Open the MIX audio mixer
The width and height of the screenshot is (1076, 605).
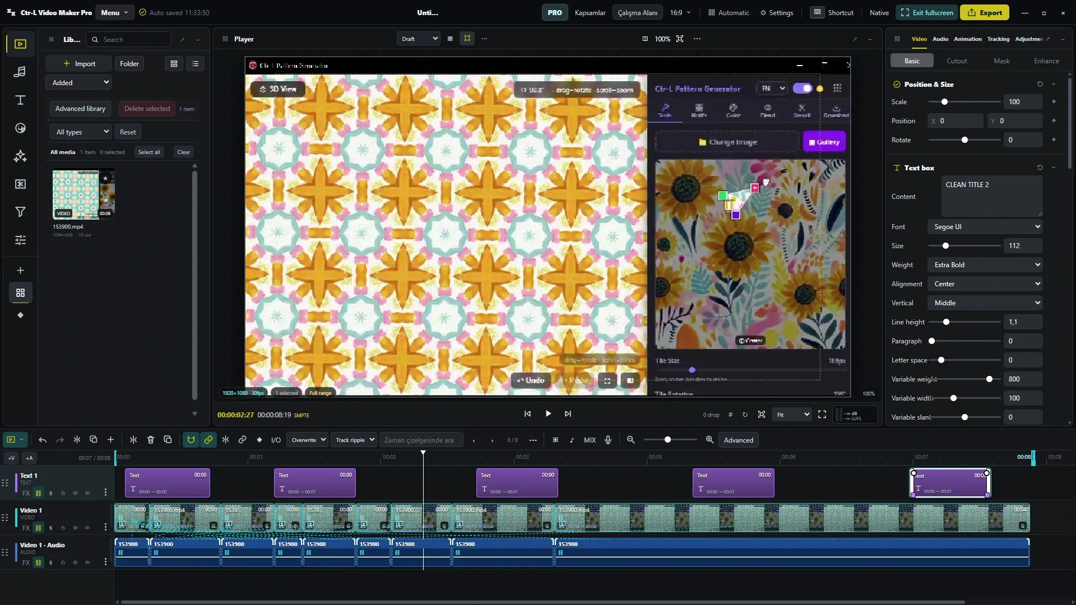(590, 440)
